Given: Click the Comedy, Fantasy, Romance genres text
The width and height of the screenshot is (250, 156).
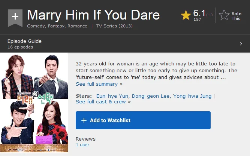Looking at the screenshot, I should point(57,26).
